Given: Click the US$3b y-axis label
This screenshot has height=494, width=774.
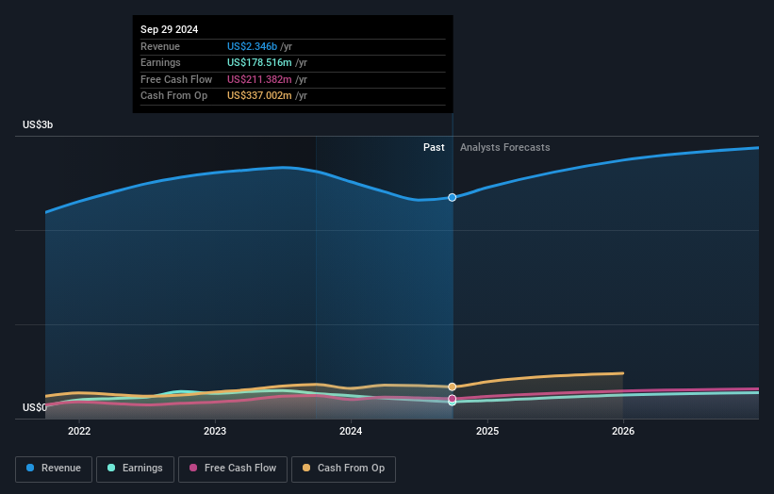Looking at the screenshot, I should tap(38, 124).
